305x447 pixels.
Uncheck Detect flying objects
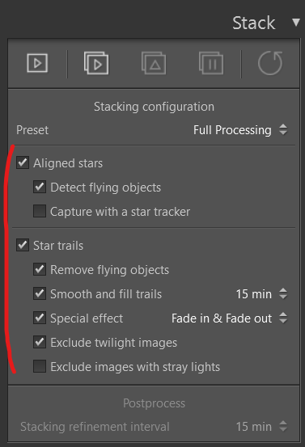pyautogui.click(x=40, y=187)
